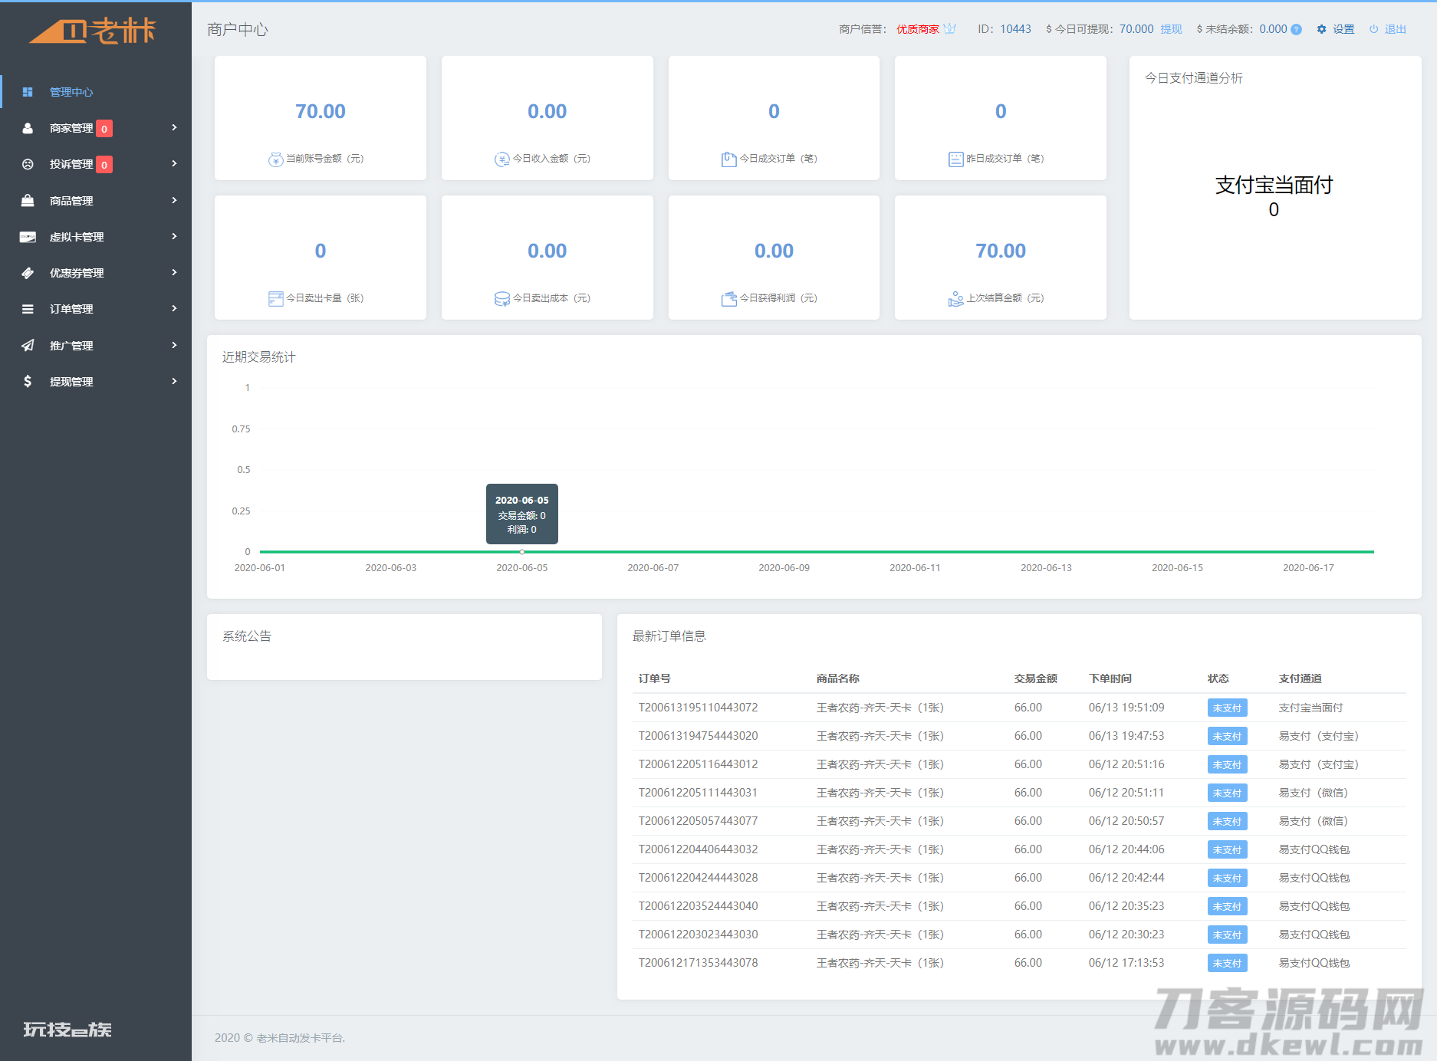Click the 上次结算金额 hand icon
This screenshot has width=1437, height=1061.
click(955, 299)
